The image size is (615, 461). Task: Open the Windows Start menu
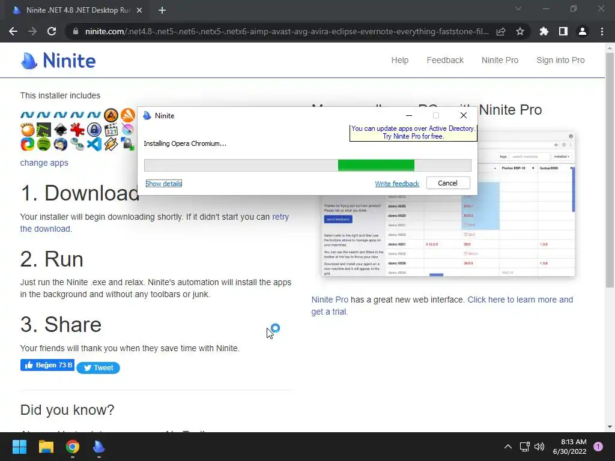coord(19,447)
